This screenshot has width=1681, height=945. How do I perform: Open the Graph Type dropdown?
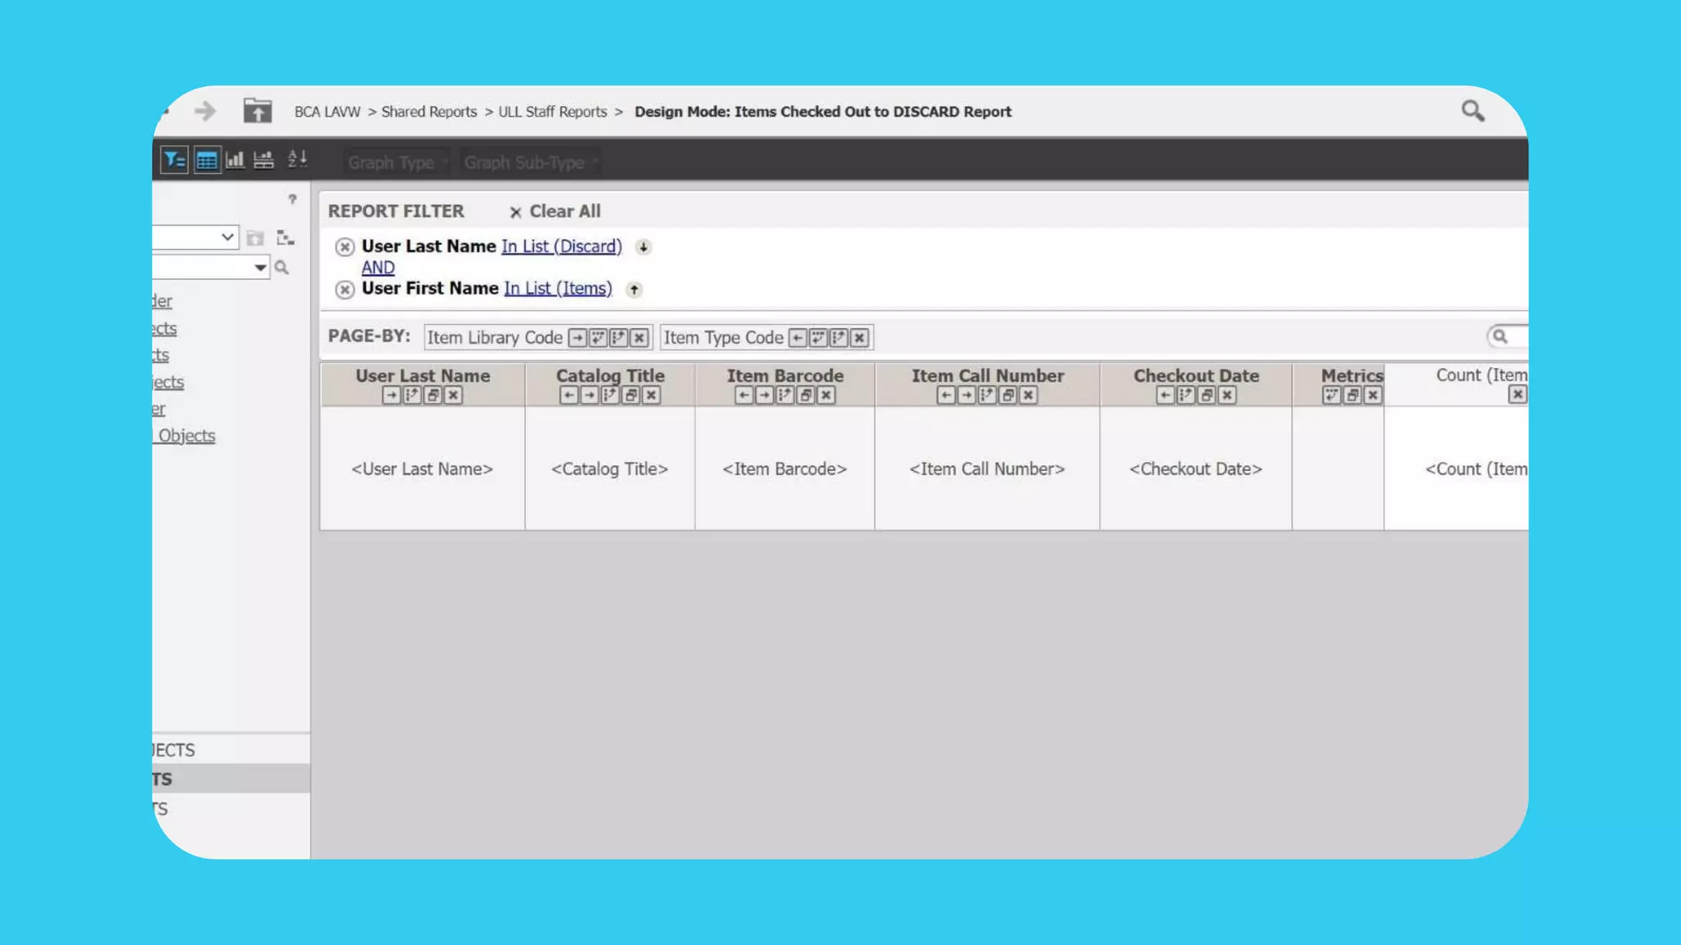click(x=397, y=162)
